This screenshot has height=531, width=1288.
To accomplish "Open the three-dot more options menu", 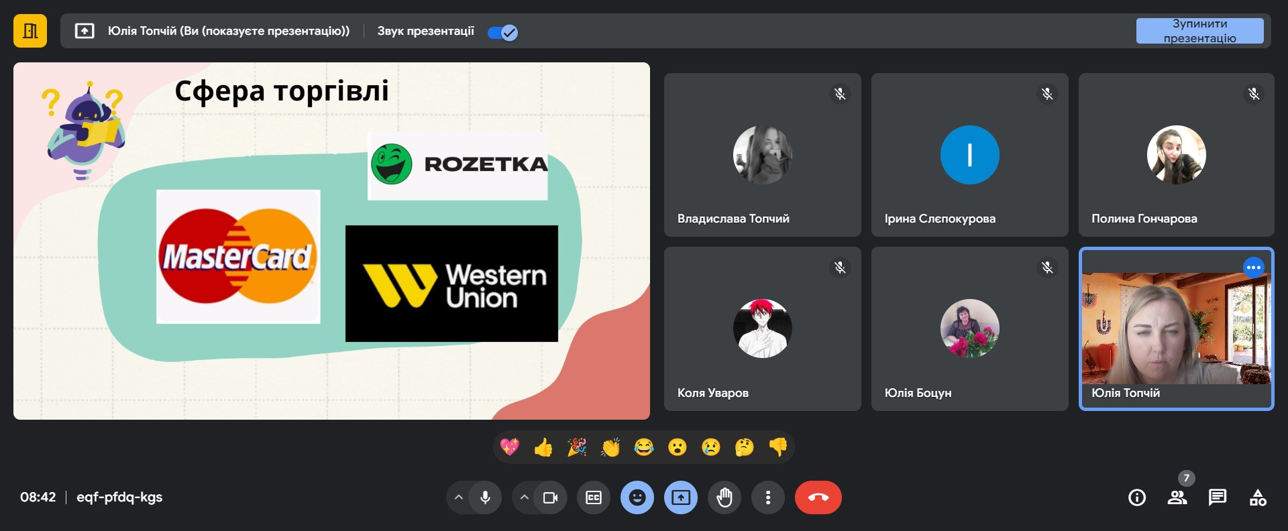I will (768, 497).
